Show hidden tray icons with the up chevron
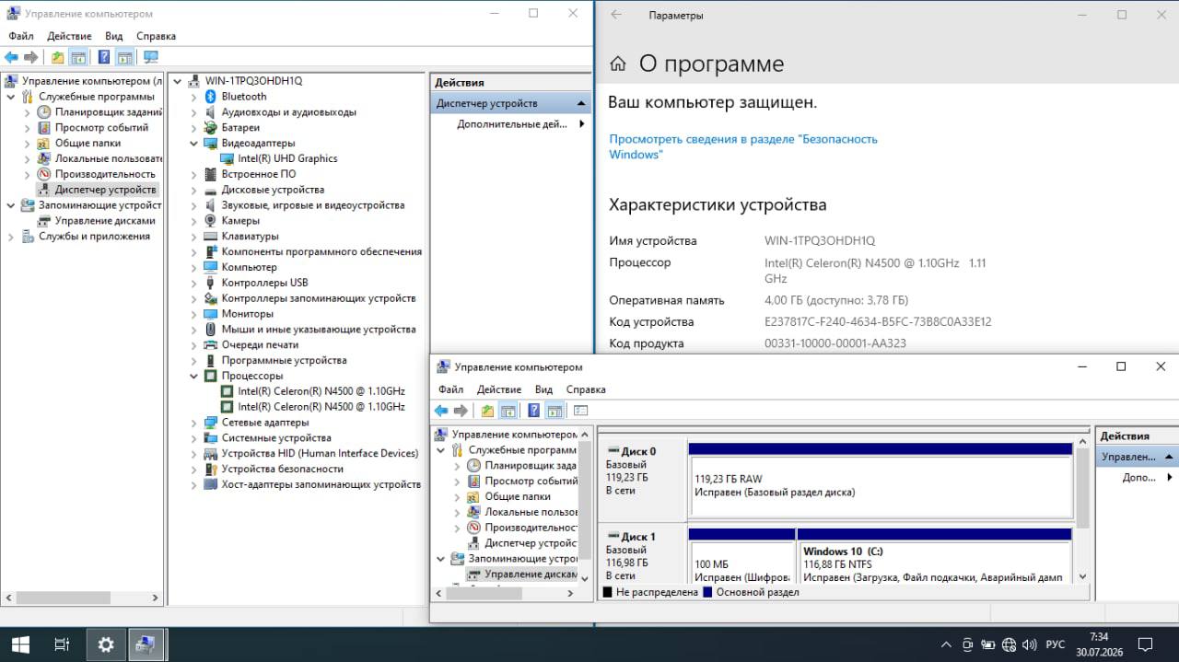Image resolution: width=1179 pixels, height=662 pixels. pyautogui.click(x=946, y=645)
